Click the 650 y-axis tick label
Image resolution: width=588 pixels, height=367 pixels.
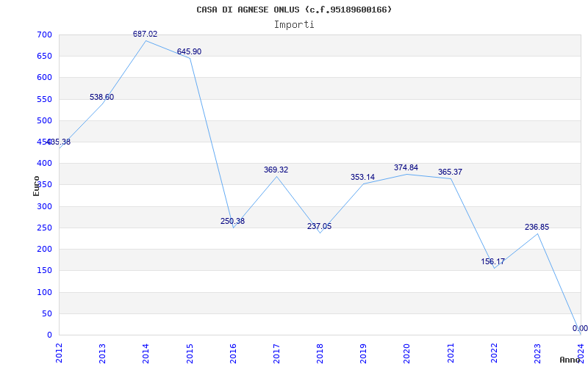click(44, 57)
